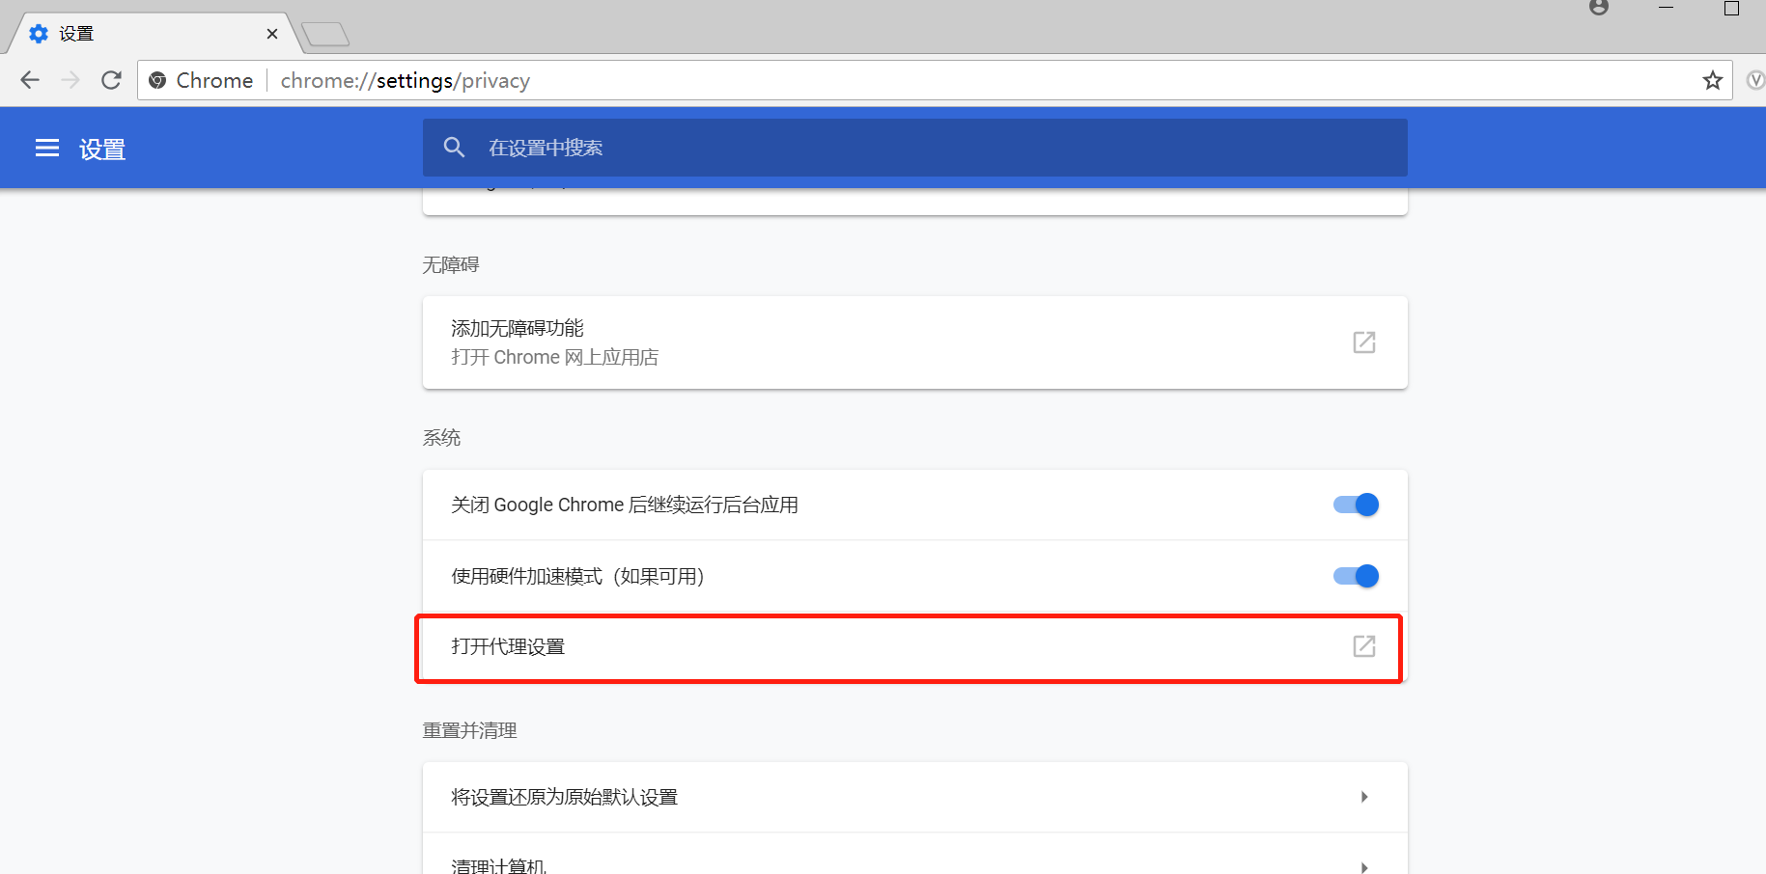
Task: Click the Chrome site info icon
Action: (x=158, y=80)
